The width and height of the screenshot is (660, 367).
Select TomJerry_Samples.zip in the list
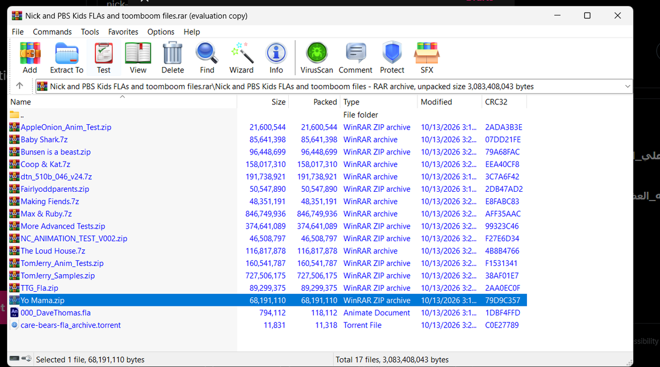point(268,275)
